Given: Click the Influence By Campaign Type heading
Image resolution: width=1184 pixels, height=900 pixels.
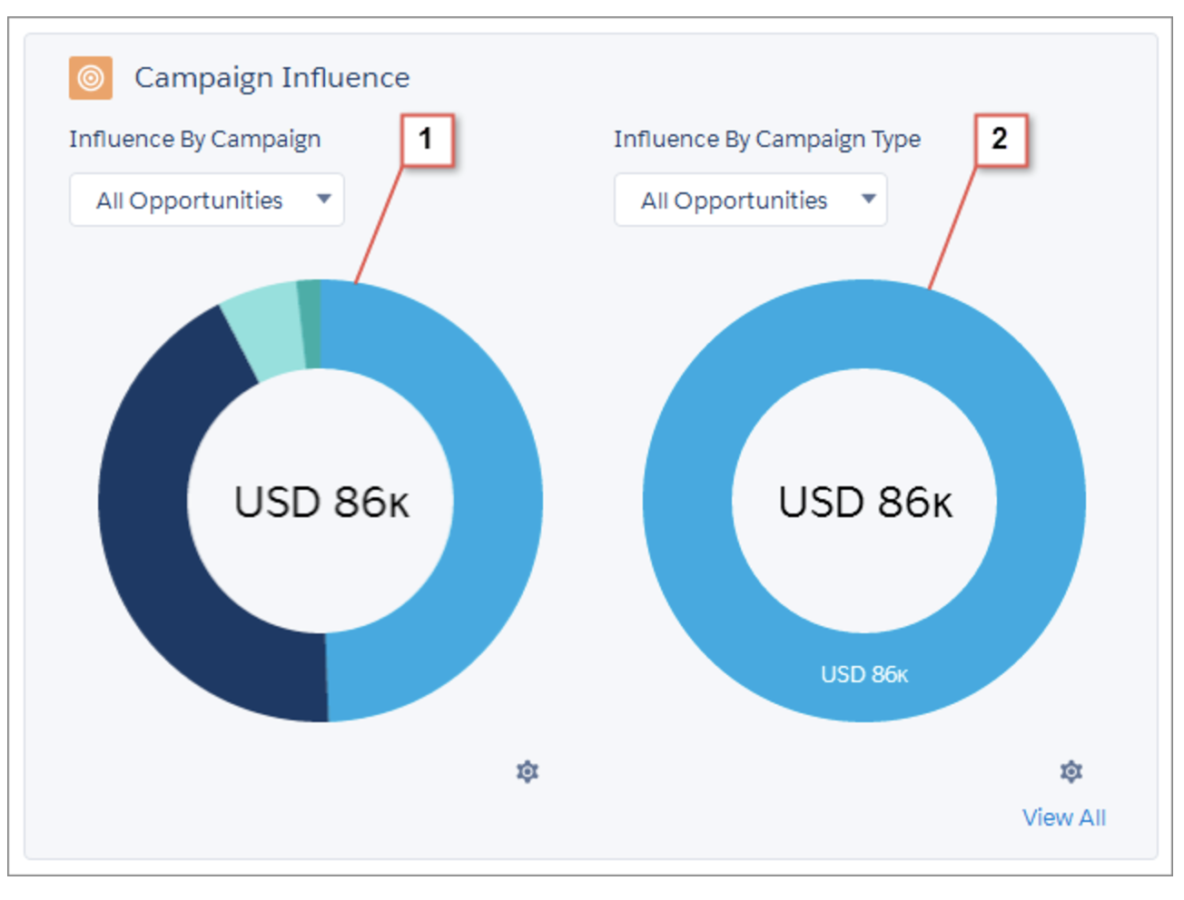Looking at the screenshot, I should point(766,139).
